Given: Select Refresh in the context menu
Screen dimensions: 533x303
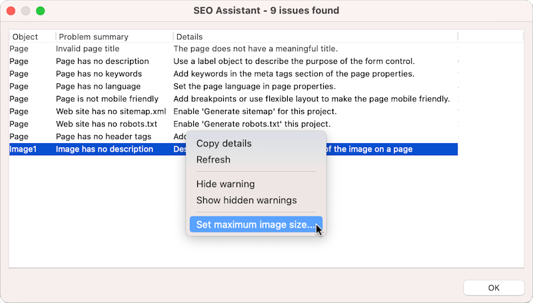Looking at the screenshot, I should (213, 160).
